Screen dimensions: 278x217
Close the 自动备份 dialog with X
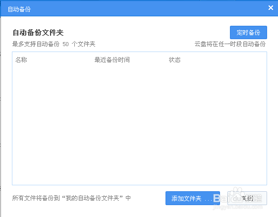(x=271, y=7)
